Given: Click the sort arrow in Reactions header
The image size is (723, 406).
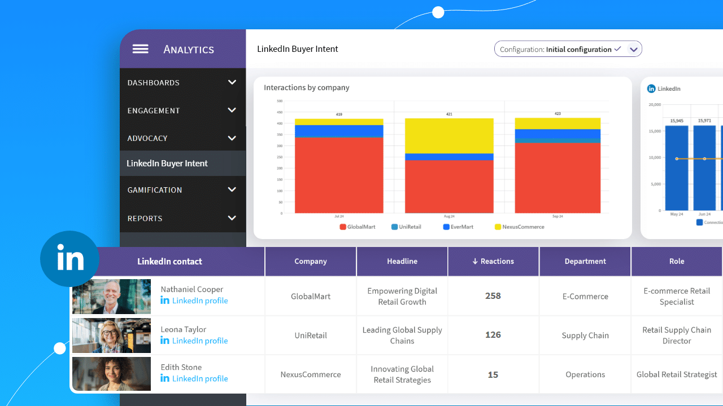Looking at the screenshot, I should (475, 262).
